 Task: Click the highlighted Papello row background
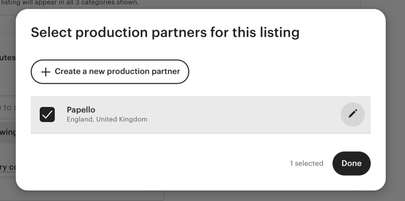click(x=201, y=114)
